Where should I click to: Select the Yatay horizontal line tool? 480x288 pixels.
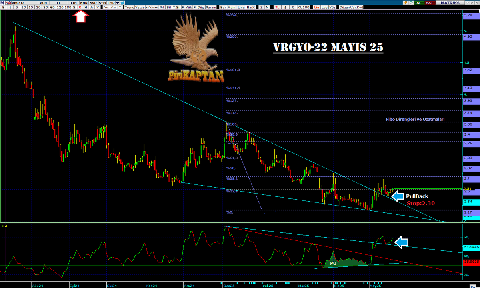(140, 8)
